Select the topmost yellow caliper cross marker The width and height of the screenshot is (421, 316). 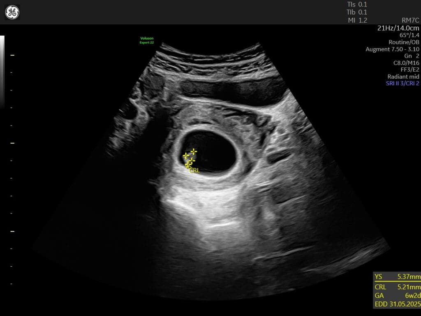[194, 151]
